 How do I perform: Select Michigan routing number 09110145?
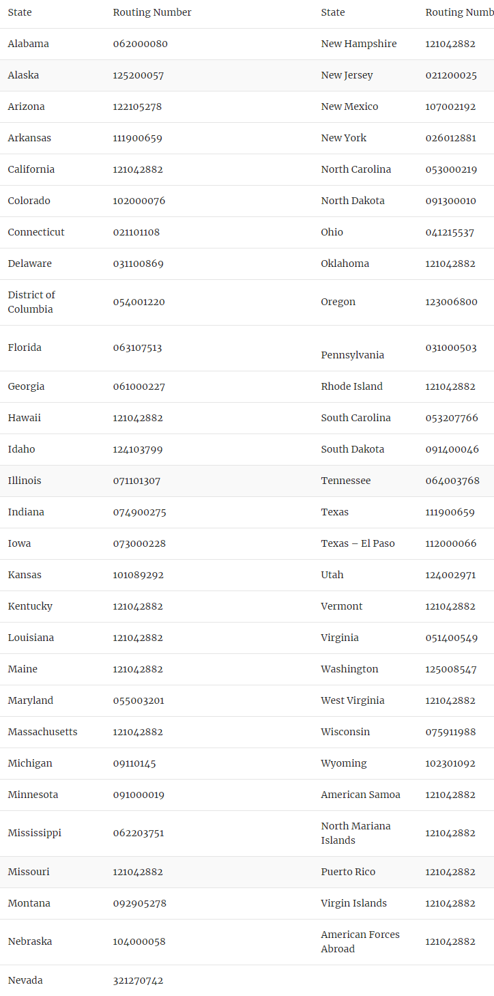(x=134, y=763)
